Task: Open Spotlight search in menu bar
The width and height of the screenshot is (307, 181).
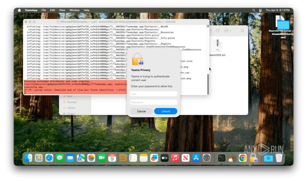Action: click(254, 10)
